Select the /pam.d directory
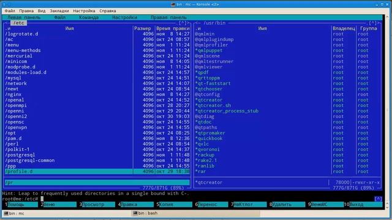Screen dimensions: 392x220 click(x=13, y=139)
